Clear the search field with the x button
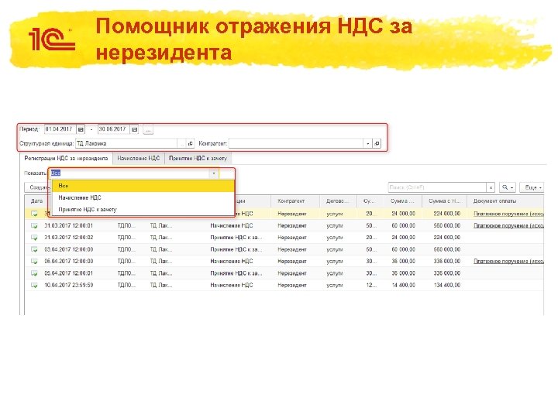This screenshot has height=418, width=558. point(491,187)
